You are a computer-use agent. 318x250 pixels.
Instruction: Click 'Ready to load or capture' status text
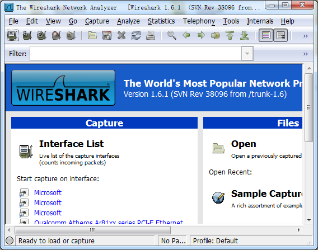tap(57, 241)
